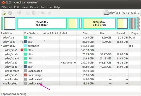Open the Help menu
141x96 pixels.
tap(57, 7)
